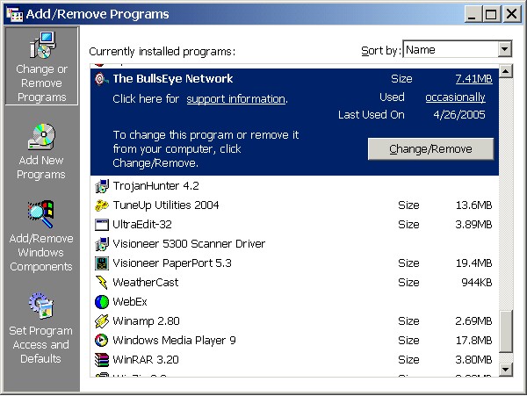
Task: Click Visioneer PaperPort 5.3 icon
Action: click(102, 263)
